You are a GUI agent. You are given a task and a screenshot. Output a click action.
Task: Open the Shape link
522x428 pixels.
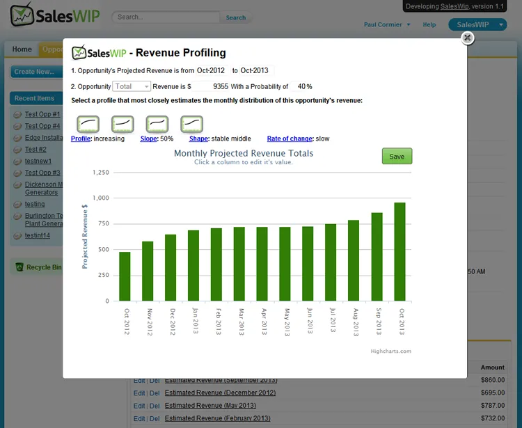199,138
